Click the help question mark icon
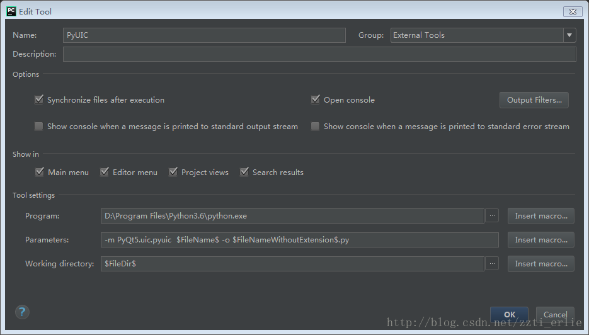 [x=22, y=312]
